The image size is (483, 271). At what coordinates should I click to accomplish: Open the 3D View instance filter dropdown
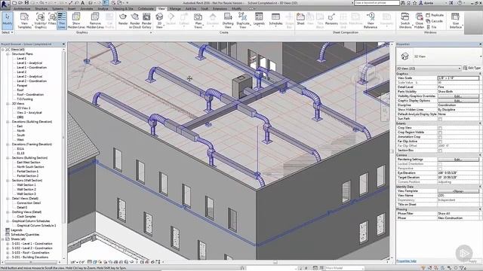tap(429, 69)
